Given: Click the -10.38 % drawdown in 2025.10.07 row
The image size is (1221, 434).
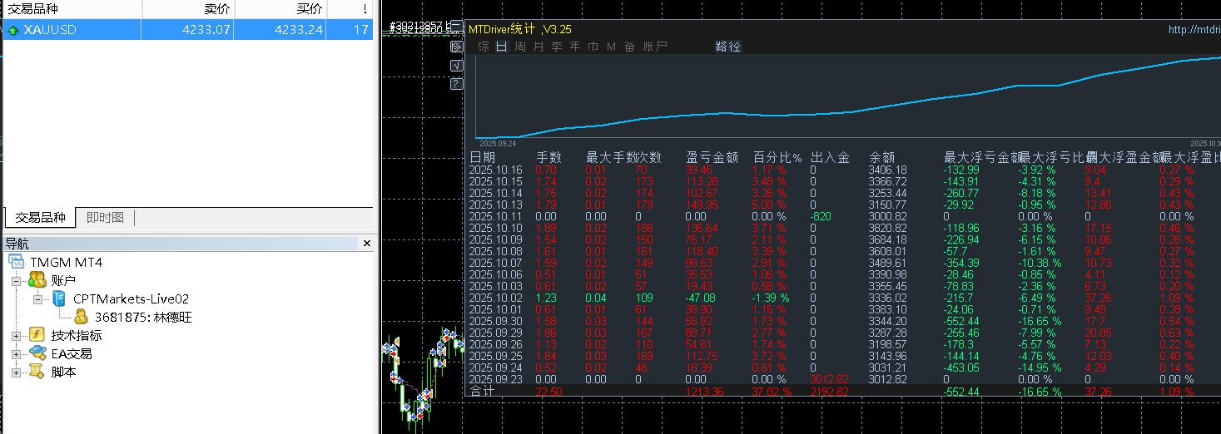Looking at the screenshot, I should (x=1040, y=263).
